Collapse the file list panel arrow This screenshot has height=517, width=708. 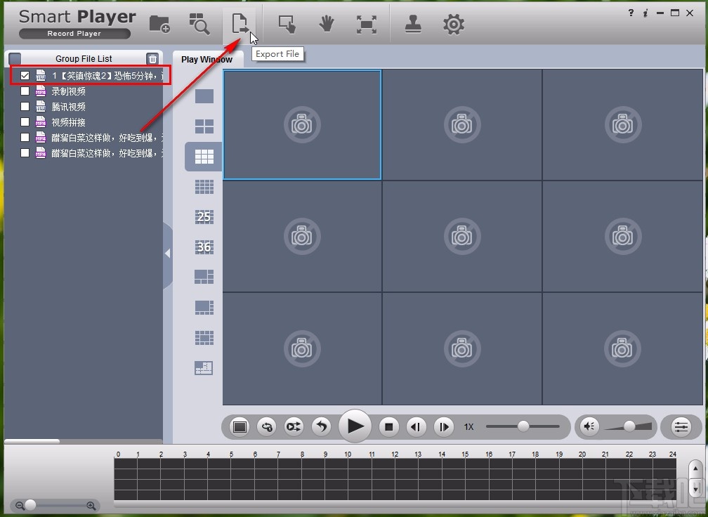click(x=167, y=254)
